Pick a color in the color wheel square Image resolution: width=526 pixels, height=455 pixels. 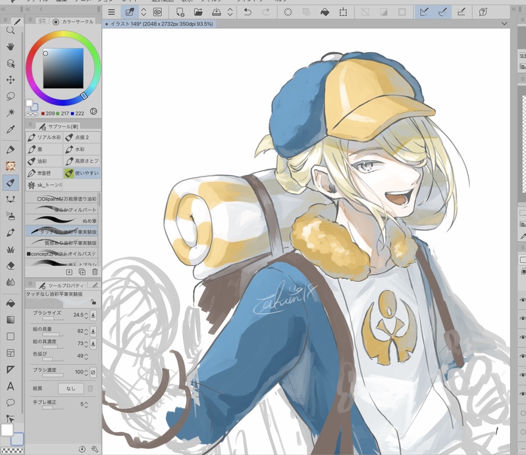tap(63, 68)
